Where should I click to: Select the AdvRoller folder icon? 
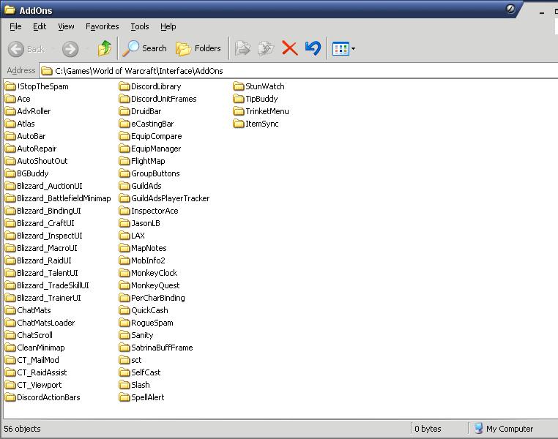pyautogui.click(x=10, y=111)
